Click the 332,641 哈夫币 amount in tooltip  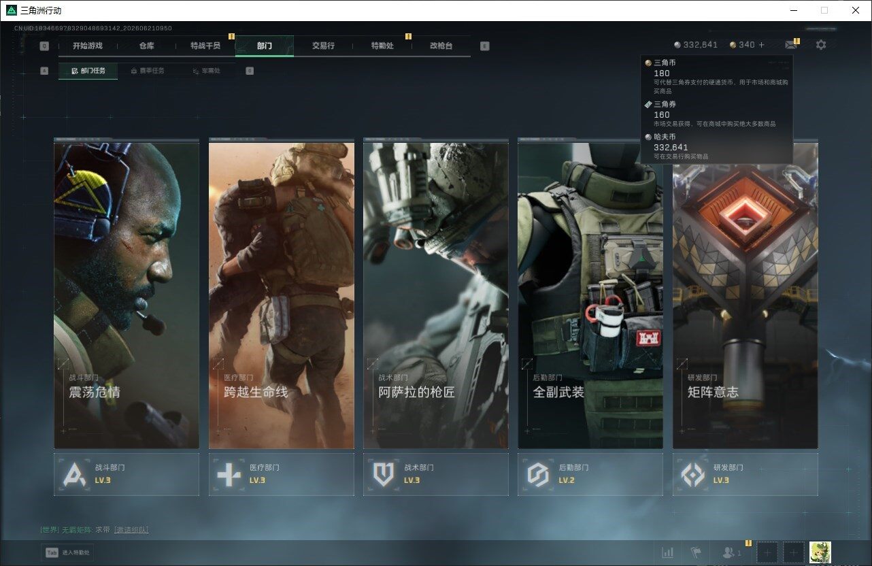pos(671,147)
